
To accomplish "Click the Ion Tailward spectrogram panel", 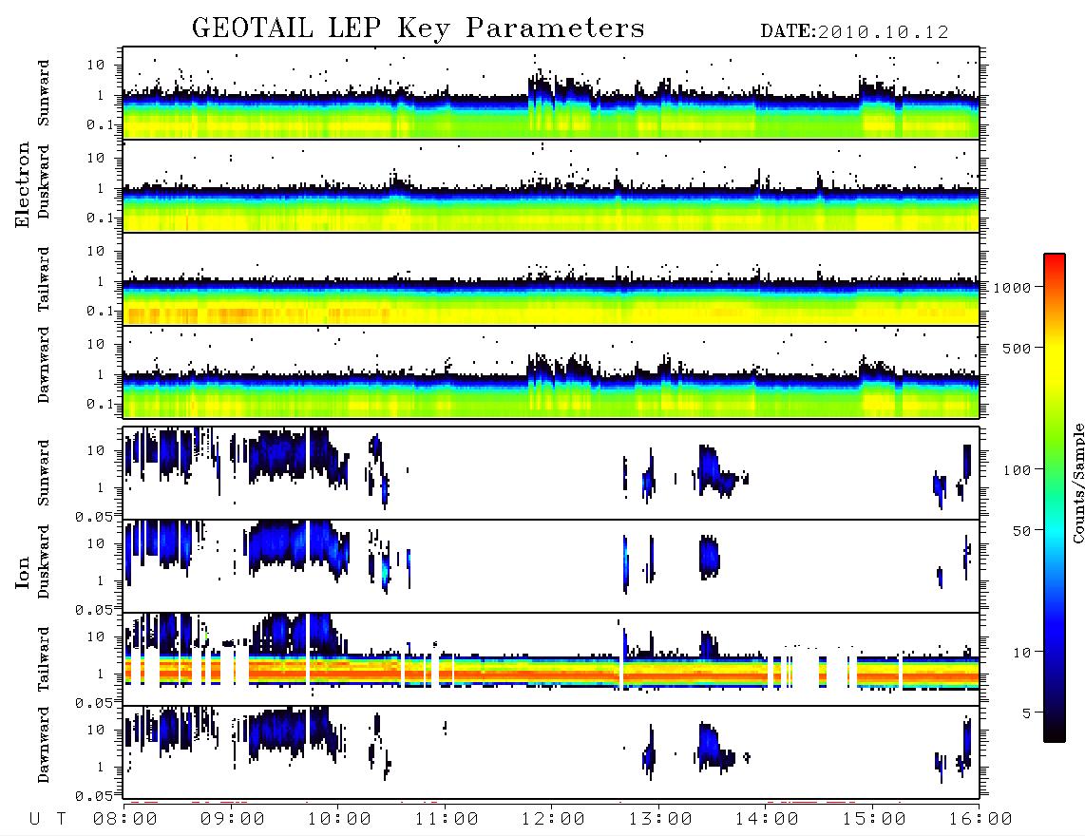I will click(x=551, y=659).
